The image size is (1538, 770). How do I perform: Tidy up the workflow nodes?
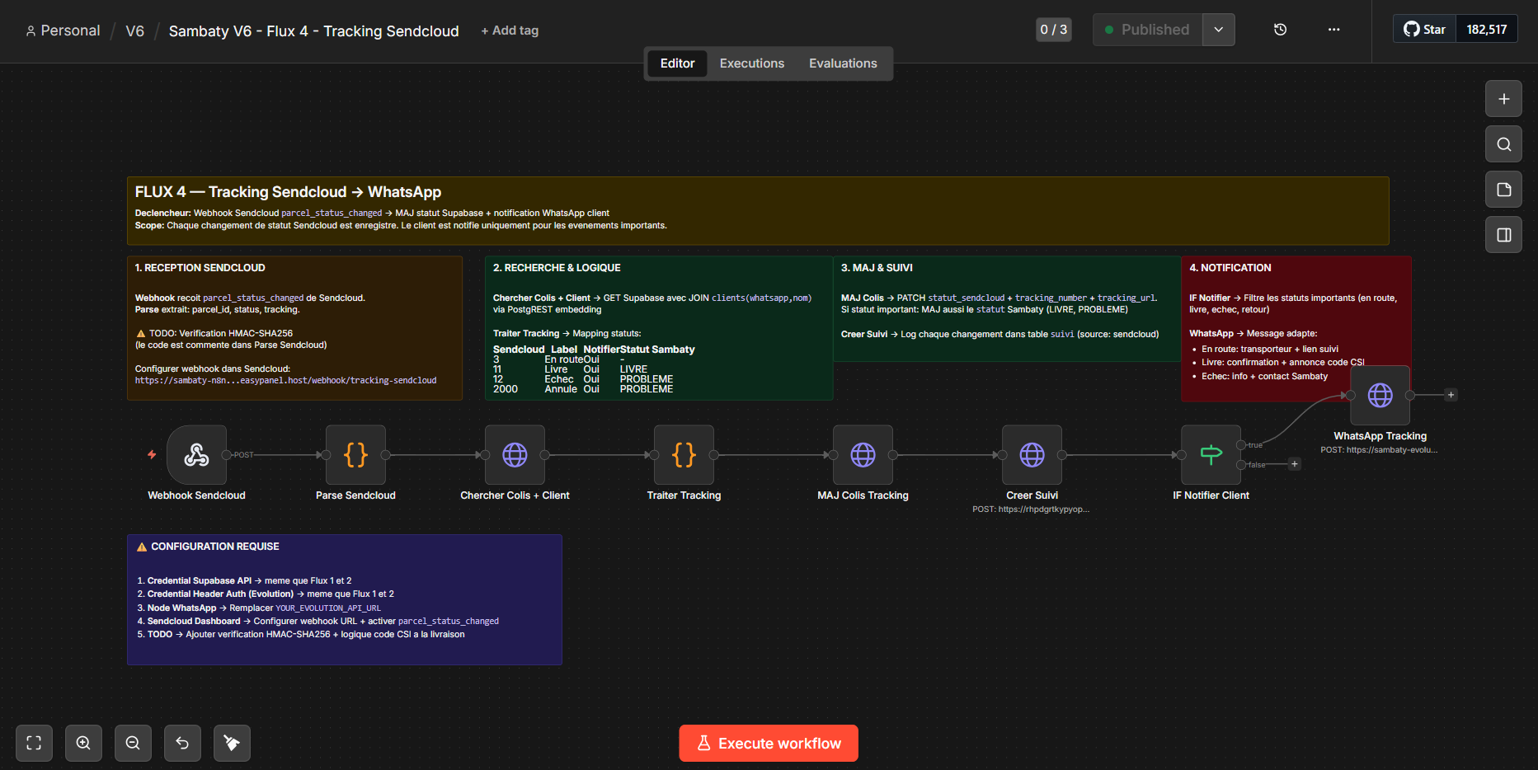232,743
